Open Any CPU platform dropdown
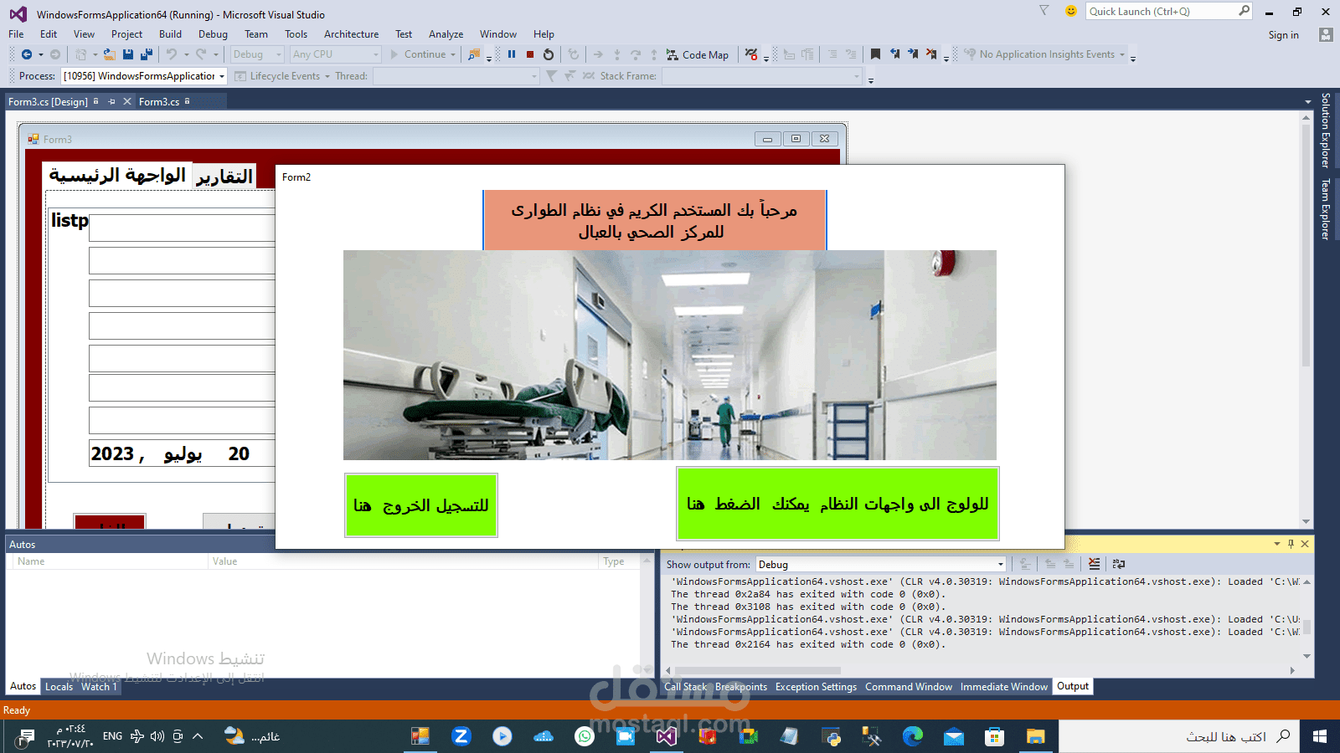This screenshot has height=753, width=1340. pos(336,54)
